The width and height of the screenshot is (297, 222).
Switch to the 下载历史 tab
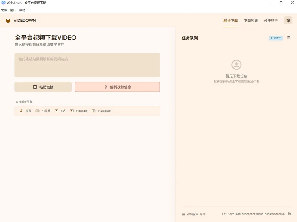(251, 21)
